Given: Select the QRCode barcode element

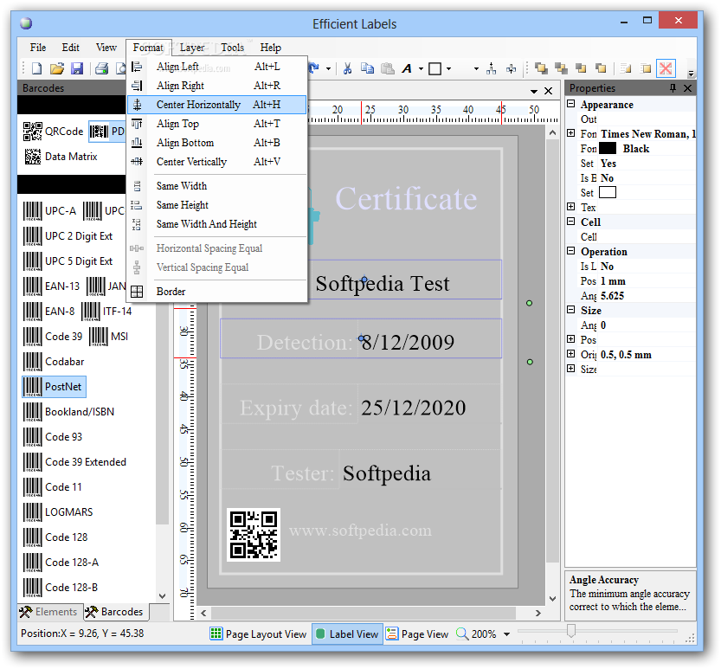Looking at the screenshot, I should point(54,132).
